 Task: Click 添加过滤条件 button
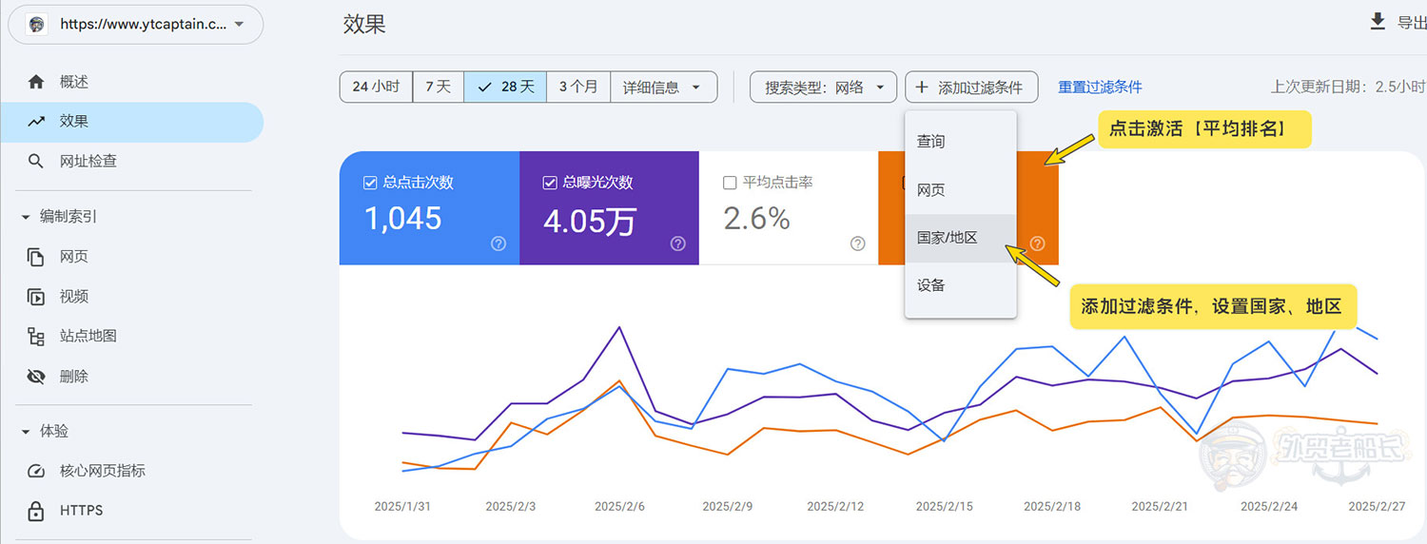pyautogui.click(x=971, y=87)
